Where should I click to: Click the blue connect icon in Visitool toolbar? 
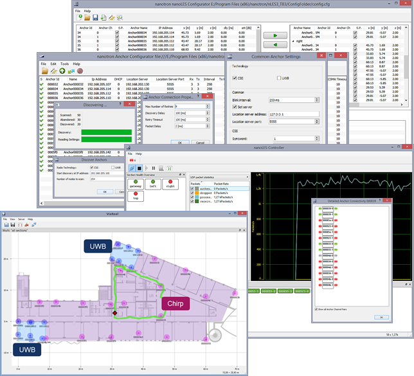pyautogui.click(x=34, y=225)
